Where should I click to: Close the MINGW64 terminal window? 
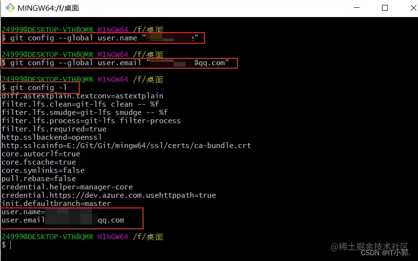pyautogui.click(x=414, y=8)
